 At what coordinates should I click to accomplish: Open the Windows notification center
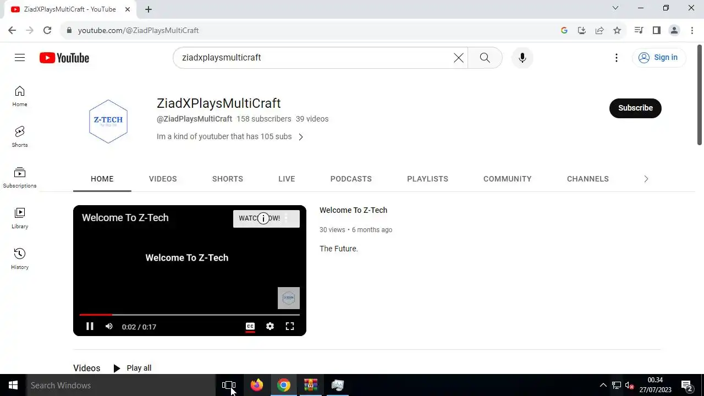tap(686, 385)
